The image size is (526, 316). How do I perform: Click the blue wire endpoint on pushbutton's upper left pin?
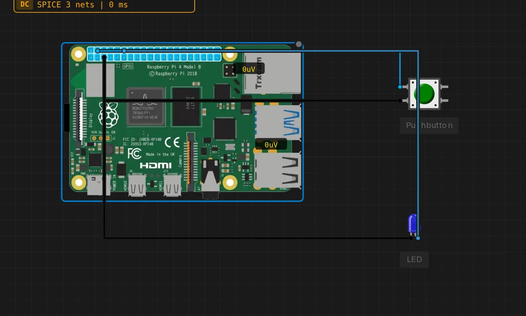pos(400,87)
